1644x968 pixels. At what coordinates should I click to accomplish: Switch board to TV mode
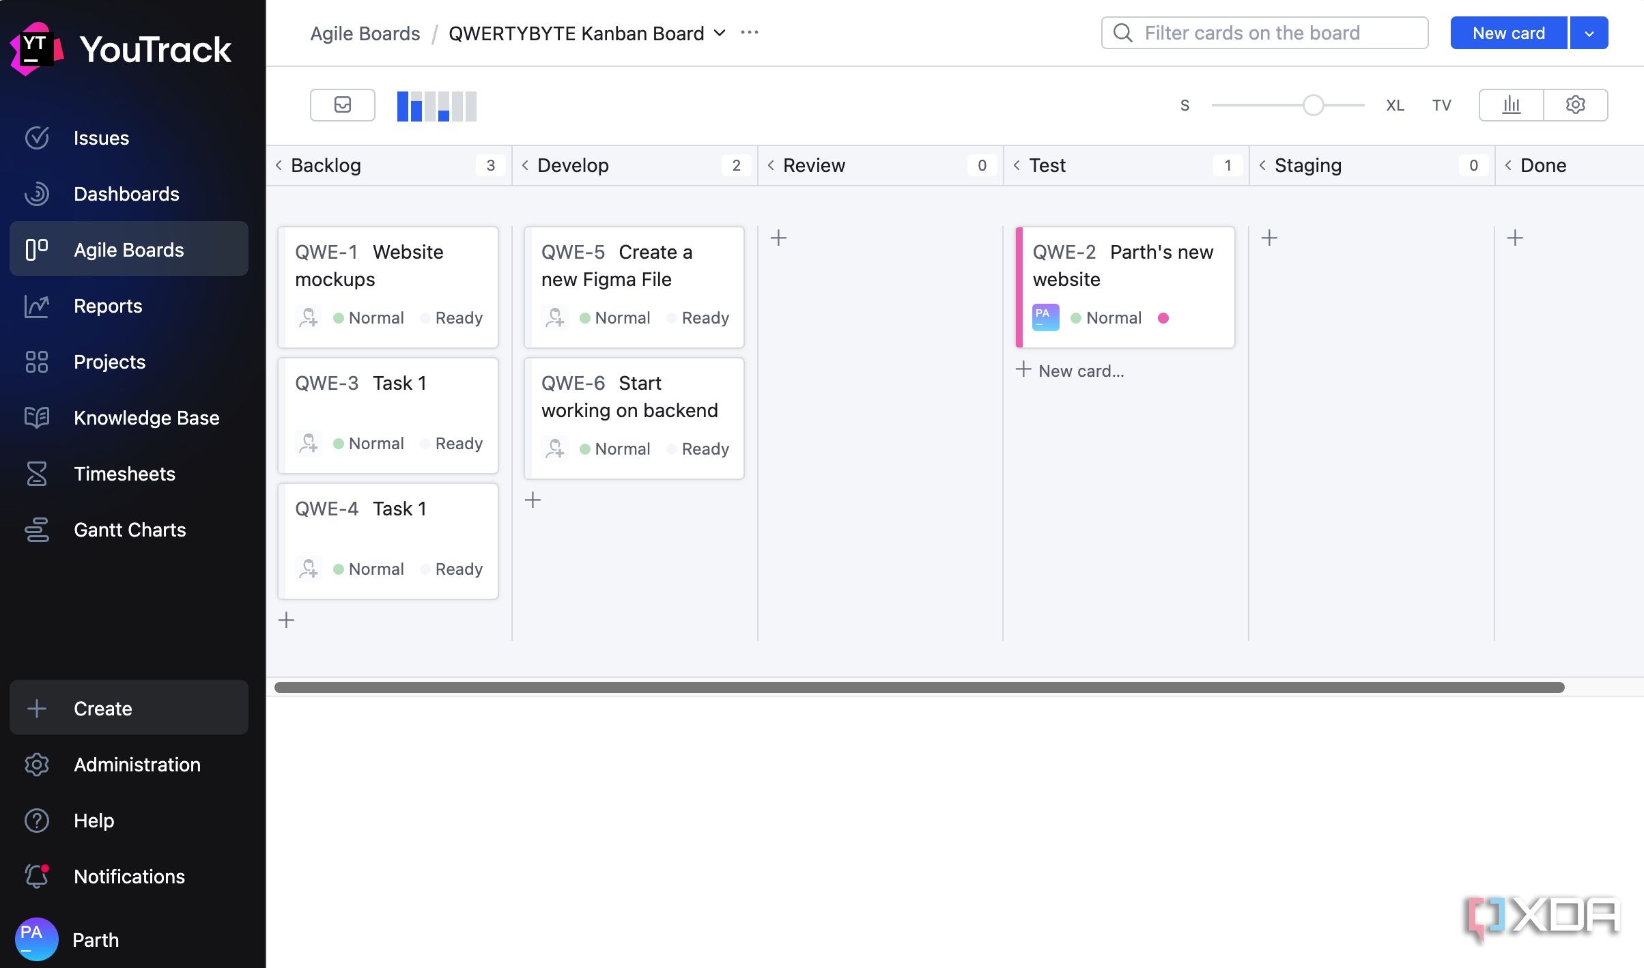coord(1441,105)
